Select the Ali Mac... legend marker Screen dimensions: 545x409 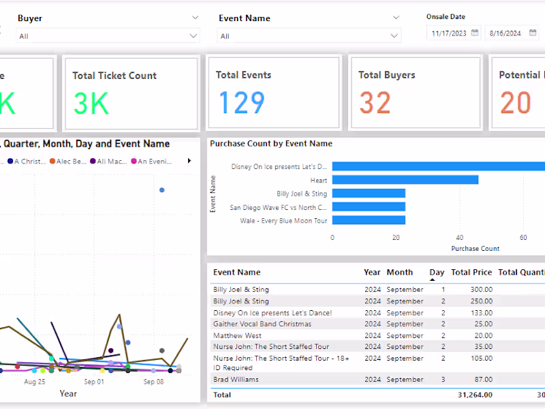(93, 162)
